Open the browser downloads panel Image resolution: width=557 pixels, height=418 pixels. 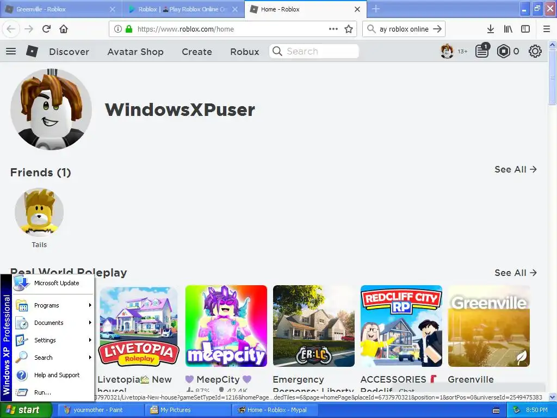point(490,29)
